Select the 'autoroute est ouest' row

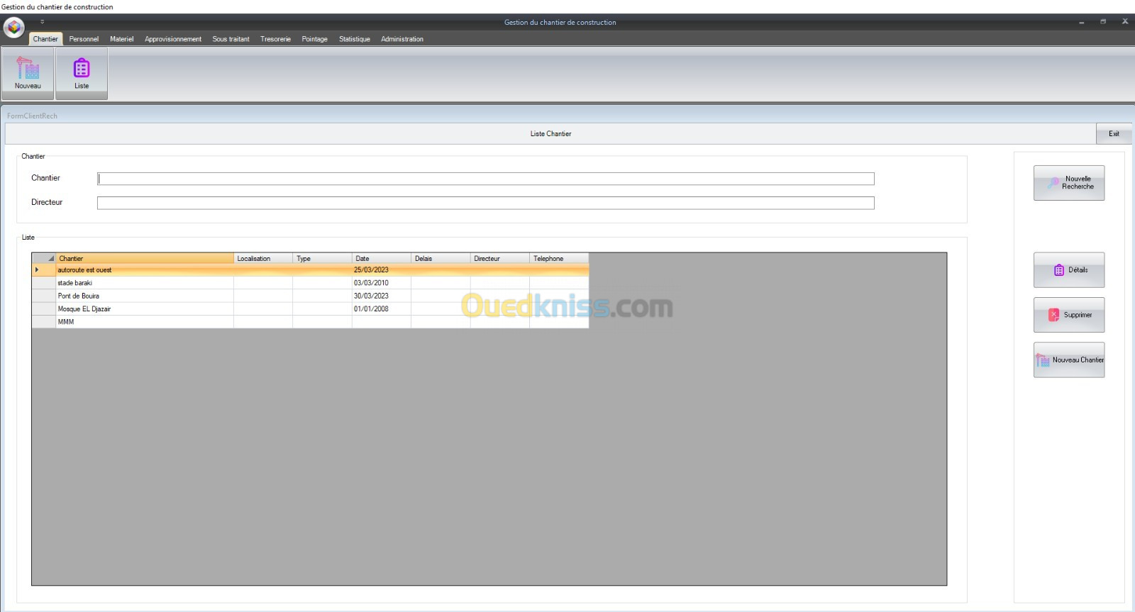click(310, 270)
